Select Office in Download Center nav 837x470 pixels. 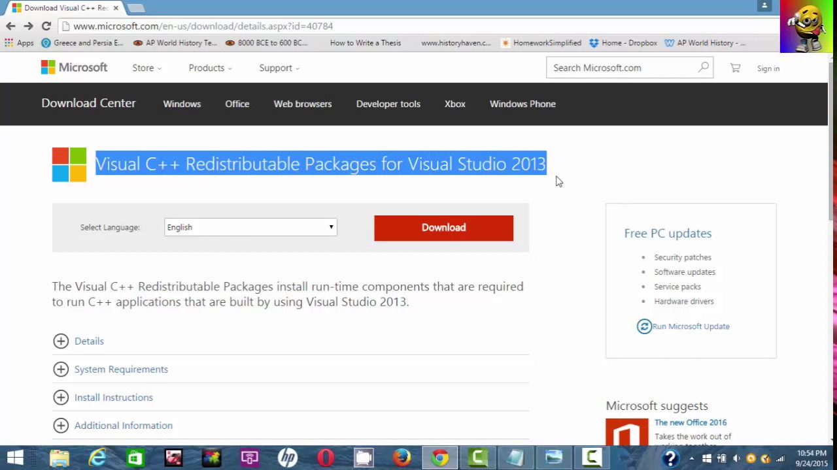[x=237, y=104]
